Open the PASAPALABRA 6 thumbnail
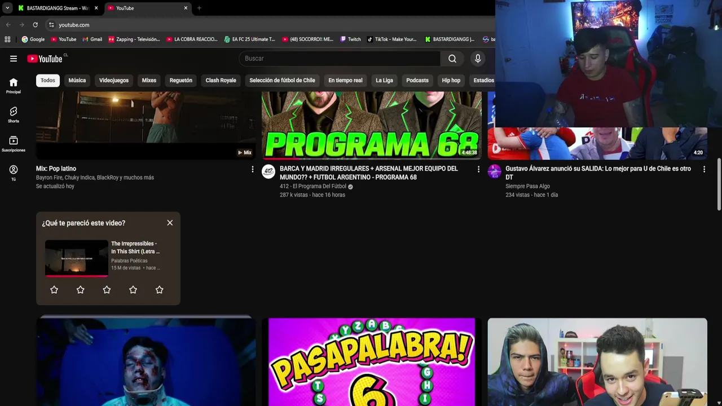This screenshot has width=722, height=406. point(372,362)
